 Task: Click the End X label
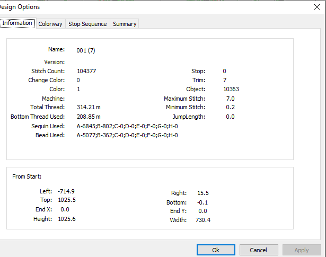click(x=43, y=209)
